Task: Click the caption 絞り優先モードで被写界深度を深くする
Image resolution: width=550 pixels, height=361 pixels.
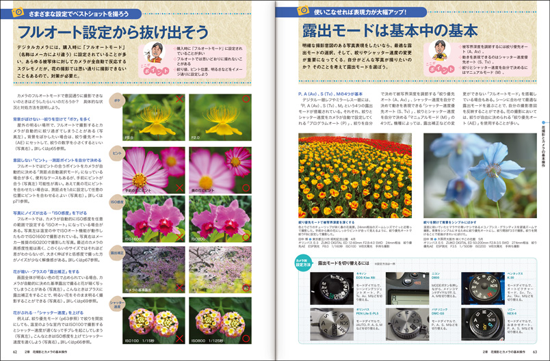Action: pyautogui.click(x=326, y=222)
